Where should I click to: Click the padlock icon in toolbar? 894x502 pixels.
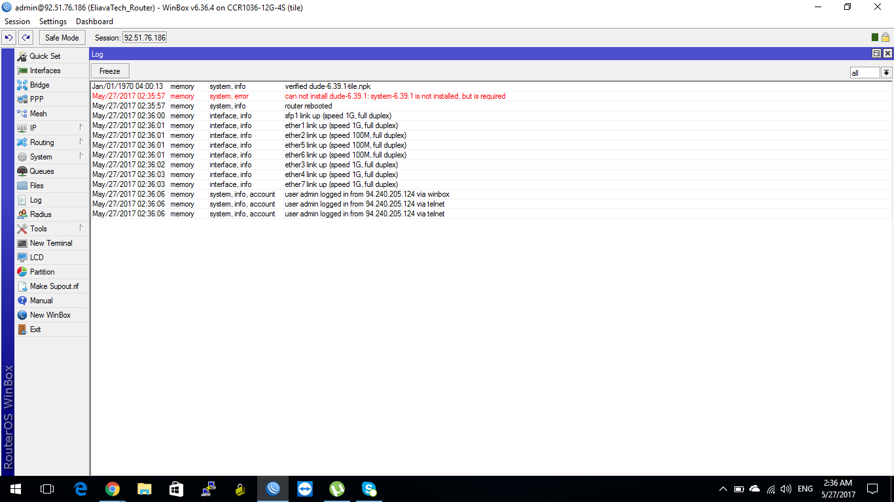[x=885, y=38]
